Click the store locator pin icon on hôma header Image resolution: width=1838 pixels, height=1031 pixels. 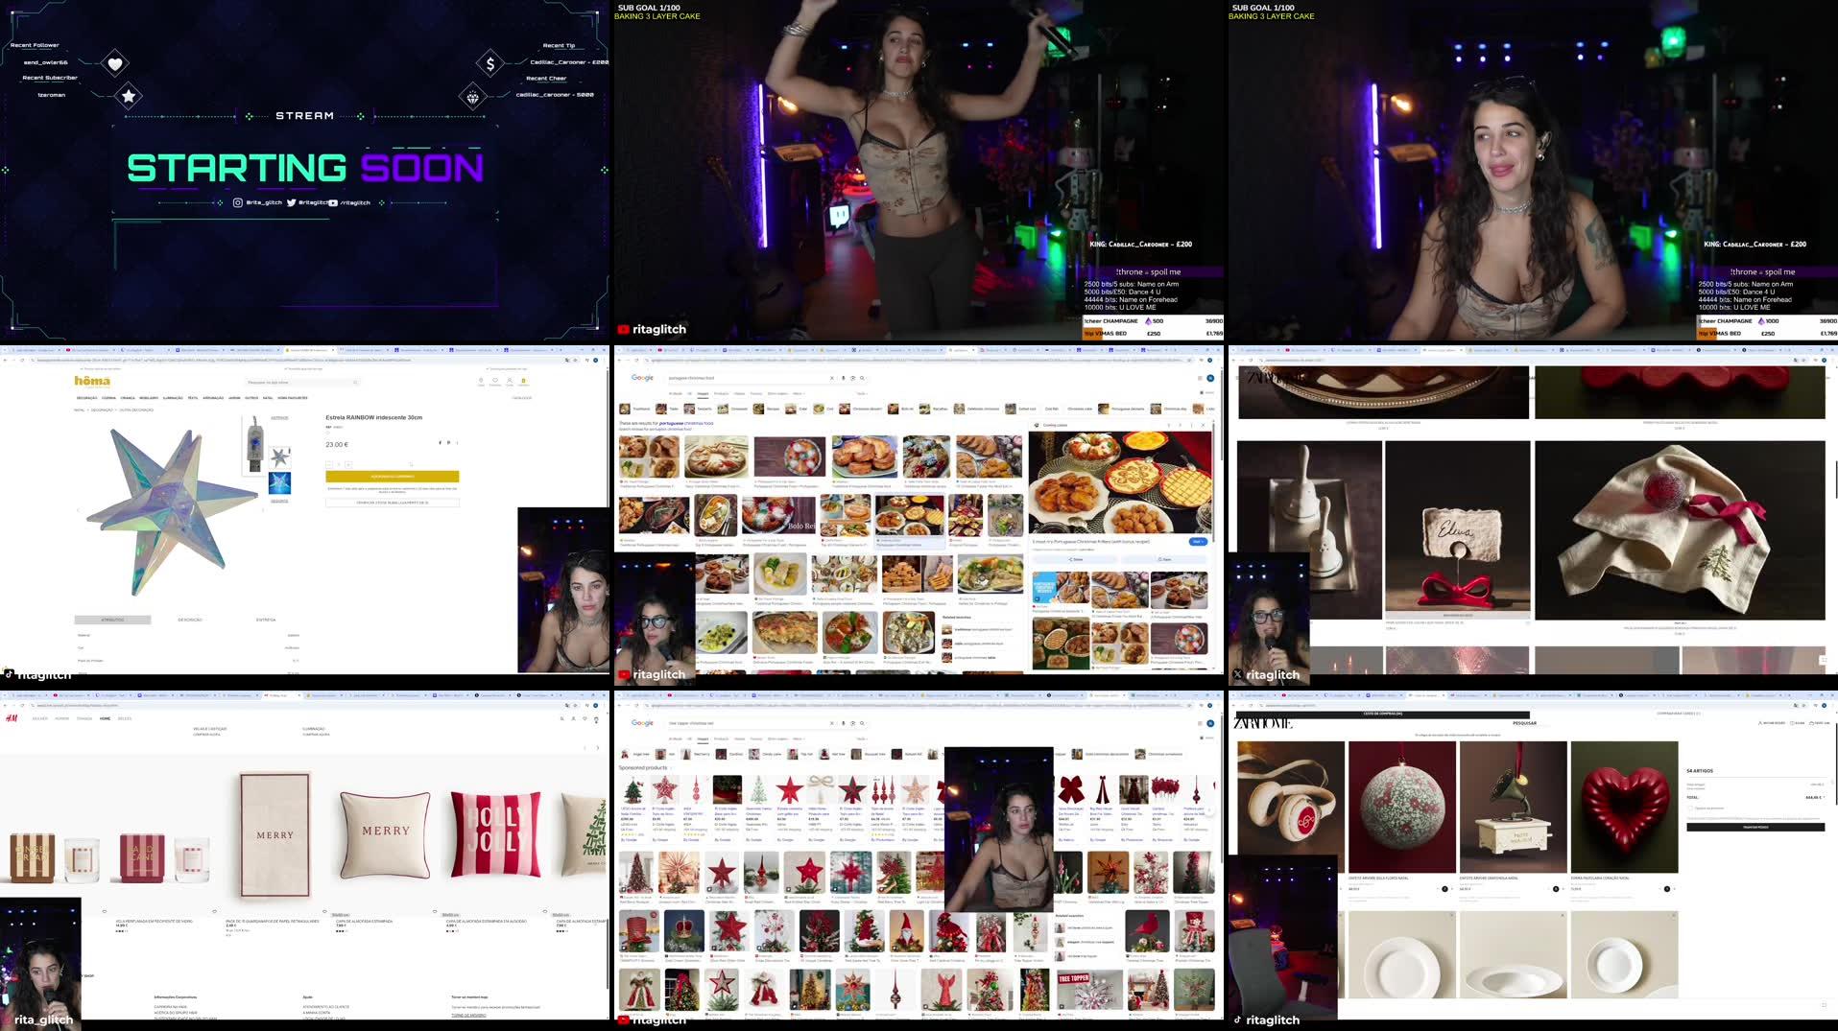point(481,382)
